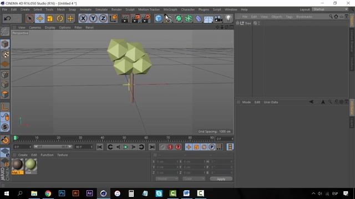
Task: Open Google Chrome from the taskbar
Action: click(x=48, y=193)
